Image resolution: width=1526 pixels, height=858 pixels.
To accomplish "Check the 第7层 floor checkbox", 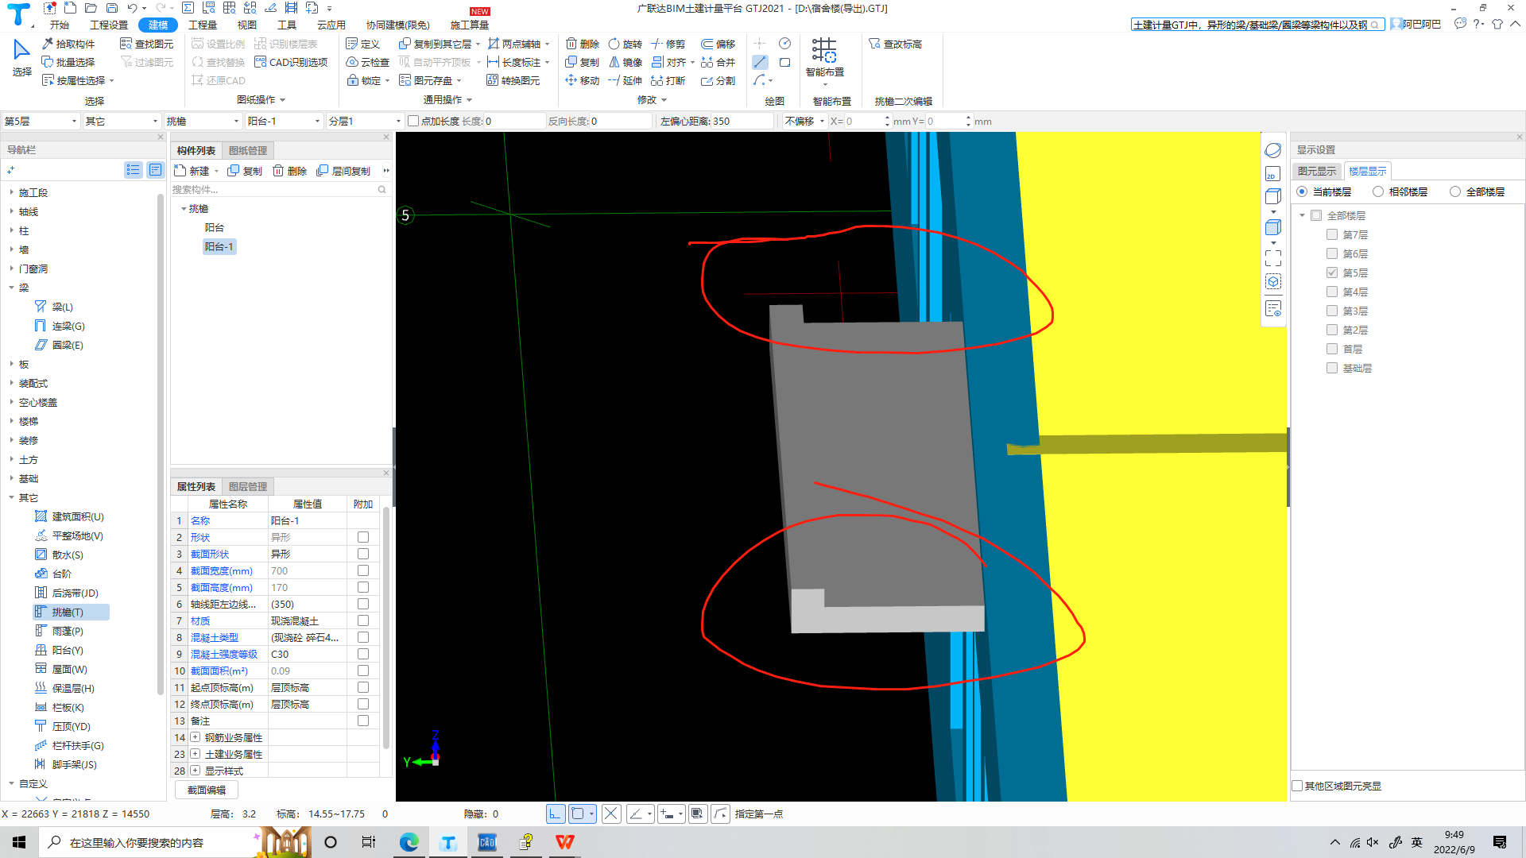I will (1332, 234).
